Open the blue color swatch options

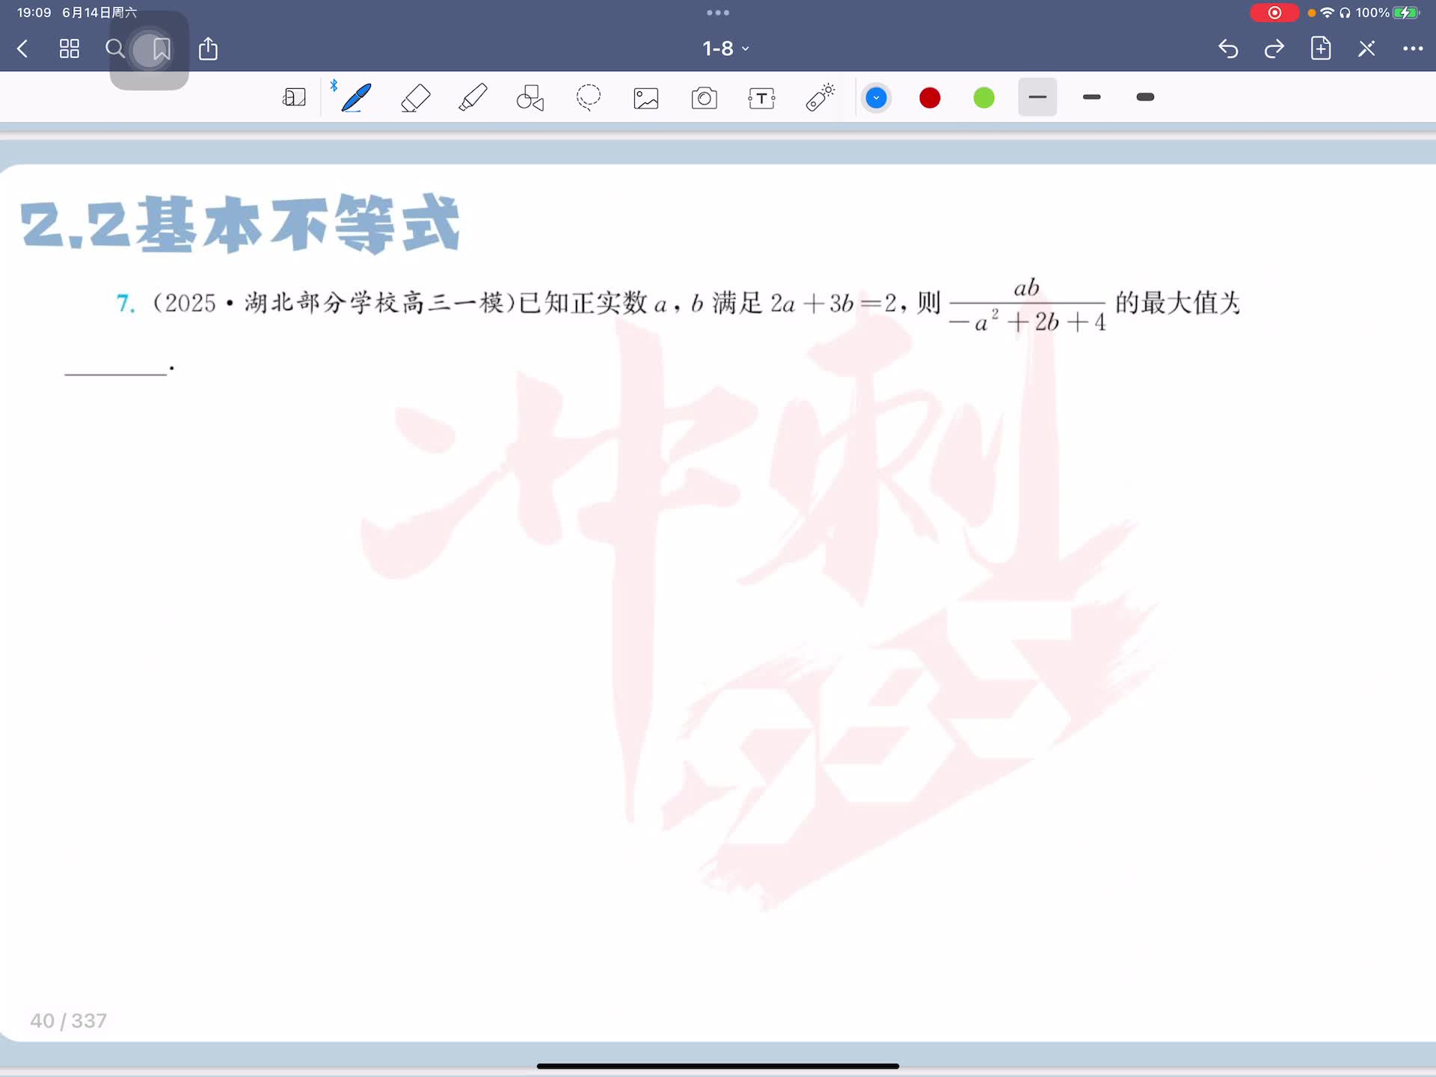tap(876, 98)
